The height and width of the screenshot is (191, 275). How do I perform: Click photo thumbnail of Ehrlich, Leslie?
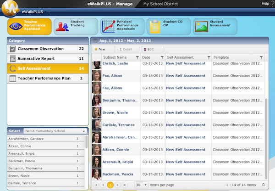click(x=97, y=65)
